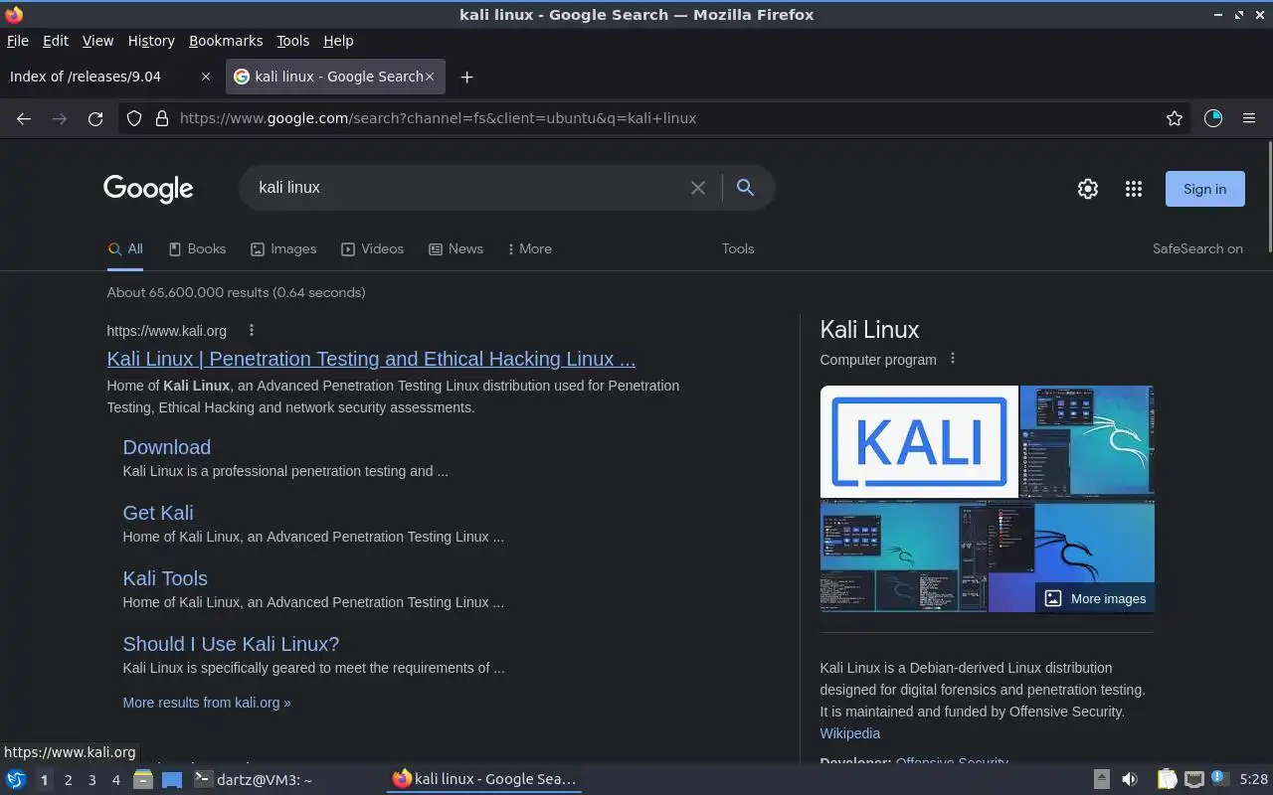Click the Sign in button

(x=1204, y=189)
